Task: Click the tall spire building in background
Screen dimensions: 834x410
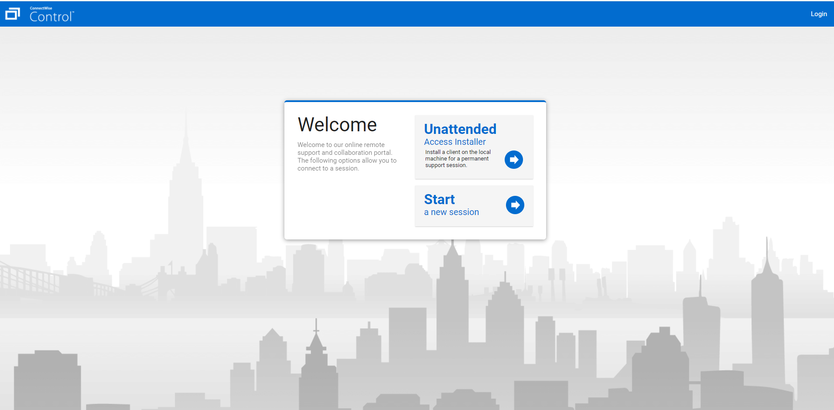Action: 186,174
